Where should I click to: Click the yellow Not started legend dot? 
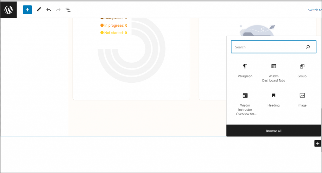[x=102, y=33]
